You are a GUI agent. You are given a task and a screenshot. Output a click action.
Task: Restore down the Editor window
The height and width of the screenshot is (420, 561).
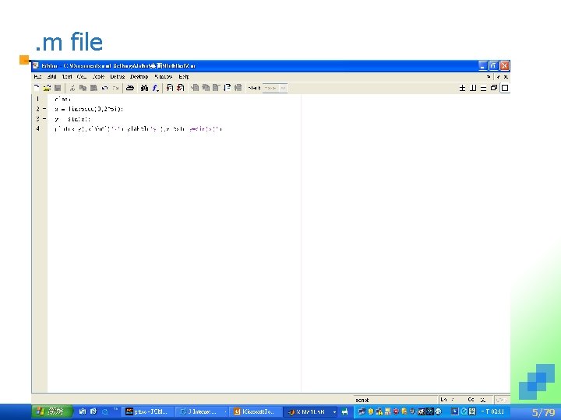[x=493, y=65]
